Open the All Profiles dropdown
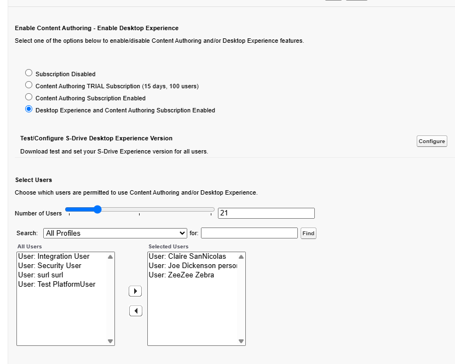Image resolution: width=455 pixels, height=364 pixels. click(x=115, y=233)
